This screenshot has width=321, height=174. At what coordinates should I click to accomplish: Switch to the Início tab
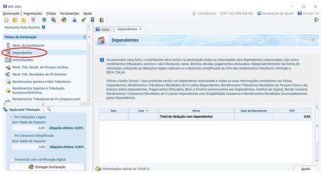click(x=104, y=29)
